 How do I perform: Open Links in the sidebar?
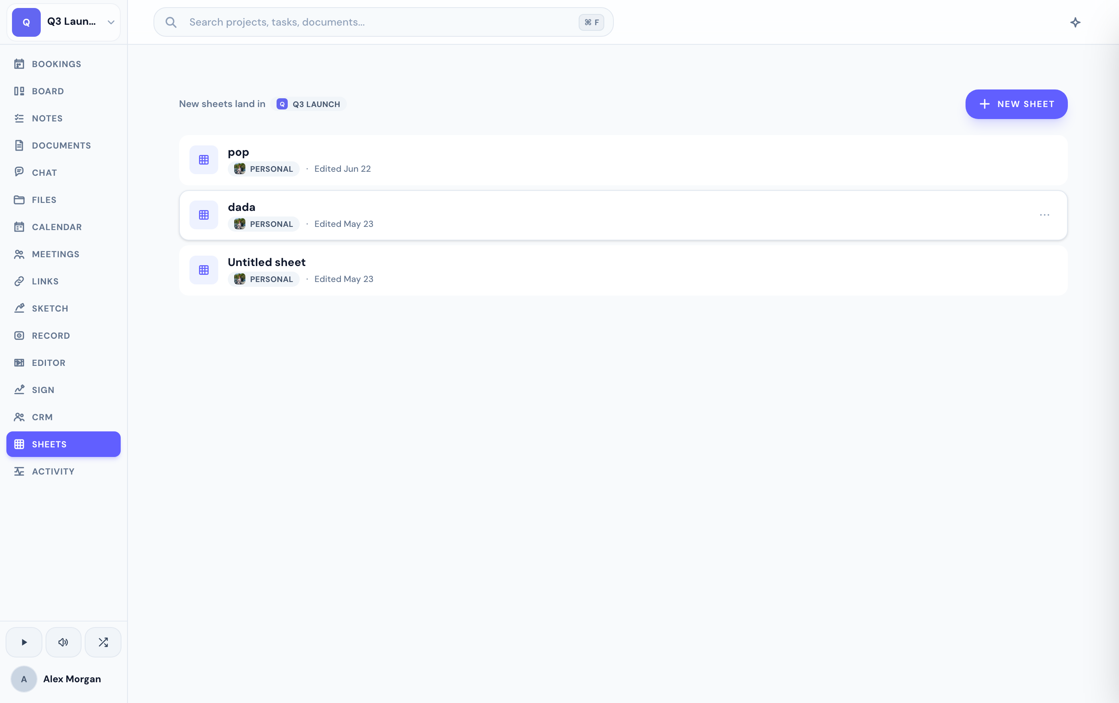[x=63, y=281]
